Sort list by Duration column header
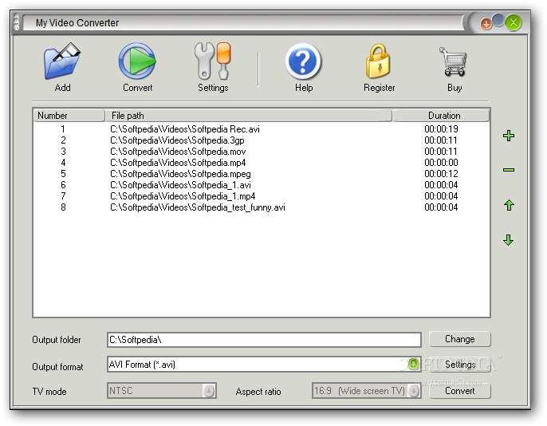Image resolution: width=547 pixels, height=426 pixels. pyautogui.click(x=441, y=116)
